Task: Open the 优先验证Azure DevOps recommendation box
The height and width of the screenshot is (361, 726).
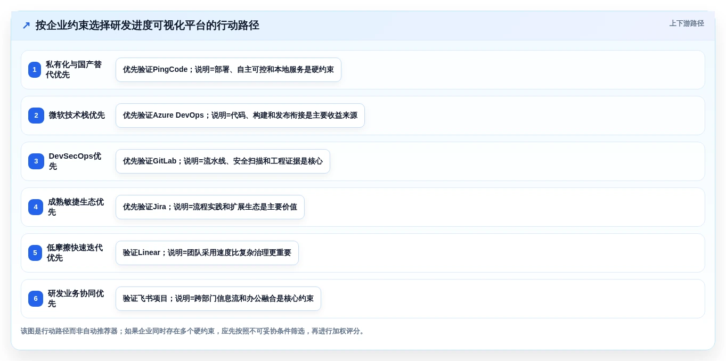Action: point(240,116)
